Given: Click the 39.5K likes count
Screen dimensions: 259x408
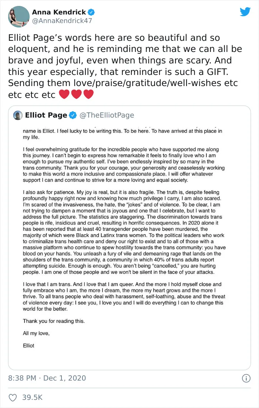Looking at the screenshot, I should pyautogui.click(x=32, y=397).
